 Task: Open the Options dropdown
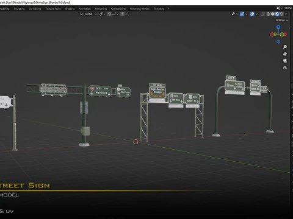tap(281, 20)
